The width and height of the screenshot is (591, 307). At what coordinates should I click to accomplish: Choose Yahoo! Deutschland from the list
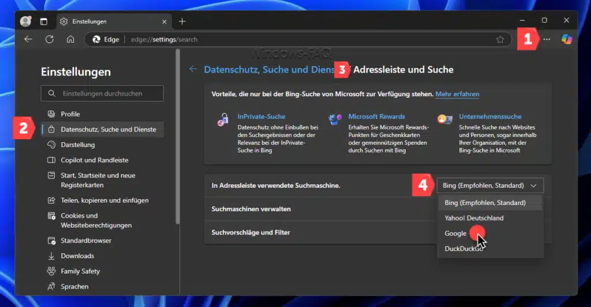coord(490,218)
